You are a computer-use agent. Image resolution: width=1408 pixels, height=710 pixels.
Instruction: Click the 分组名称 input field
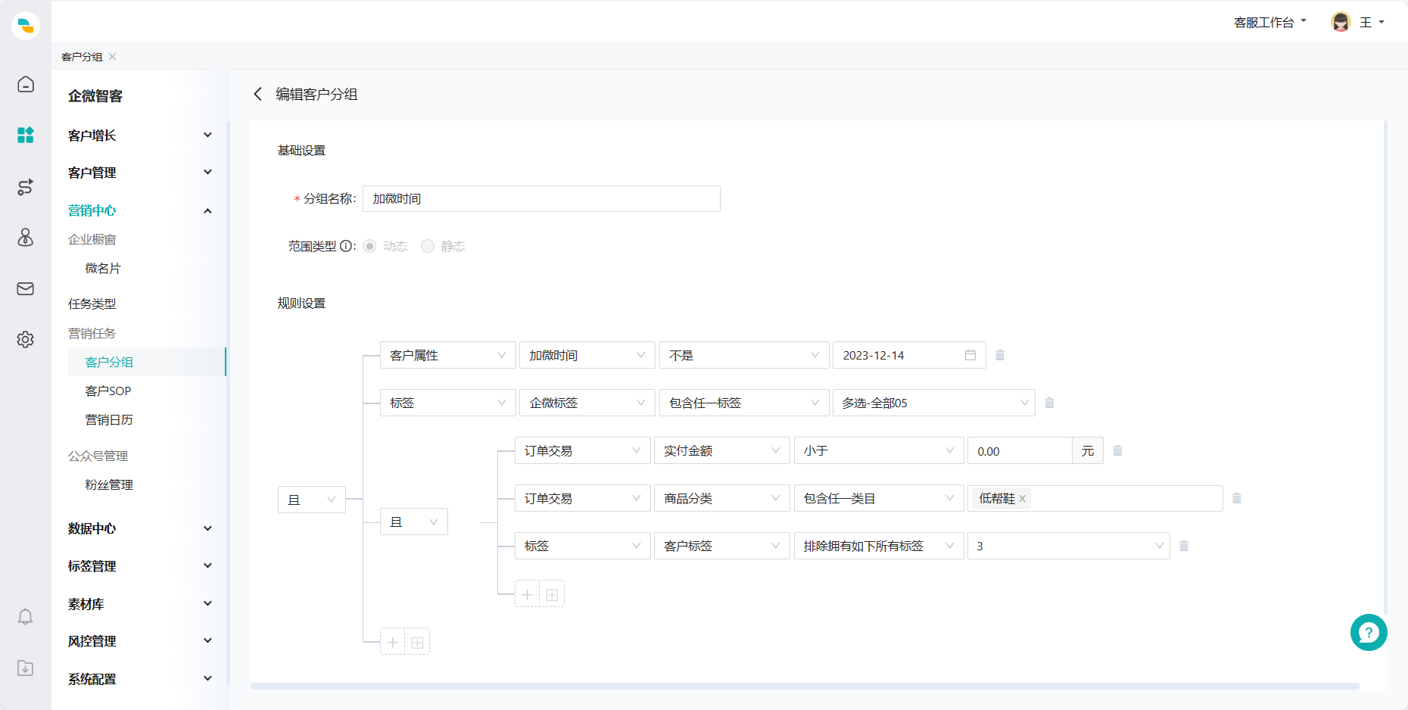pos(541,198)
